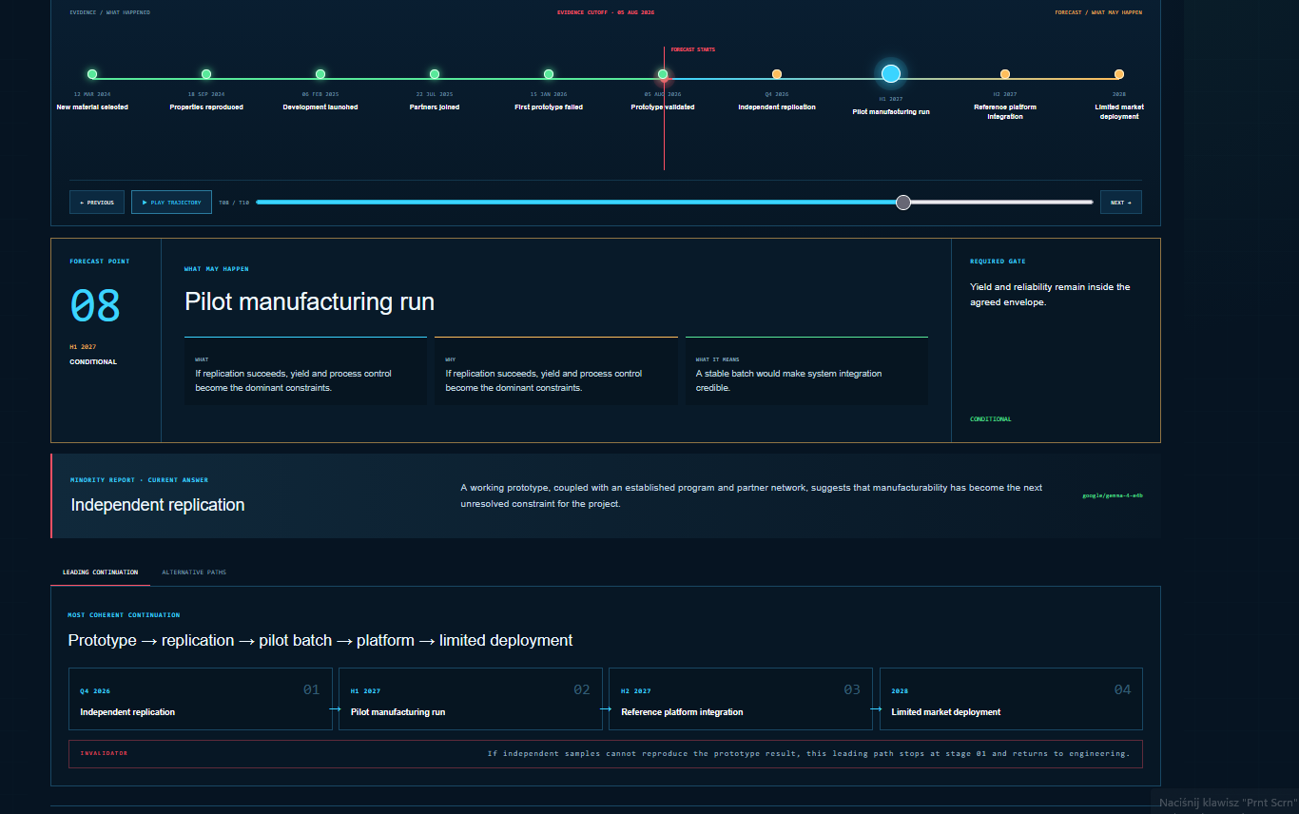The height and width of the screenshot is (814, 1299).
Task: Click the "Forecast / What may happen" header label
Action: click(1098, 12)
